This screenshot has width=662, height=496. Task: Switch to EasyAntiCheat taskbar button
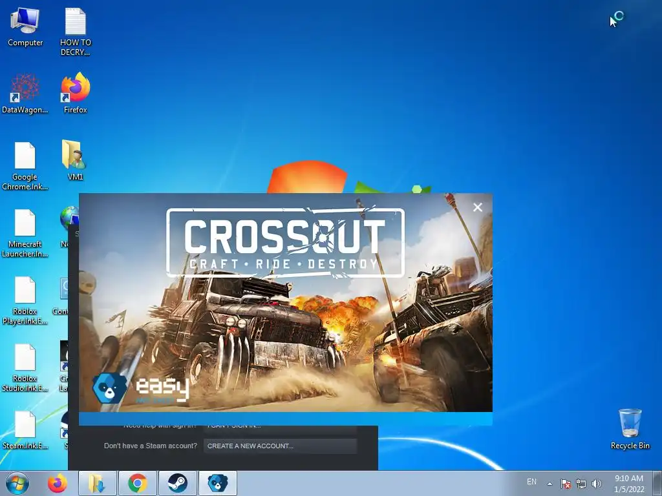tap(218, 483)
